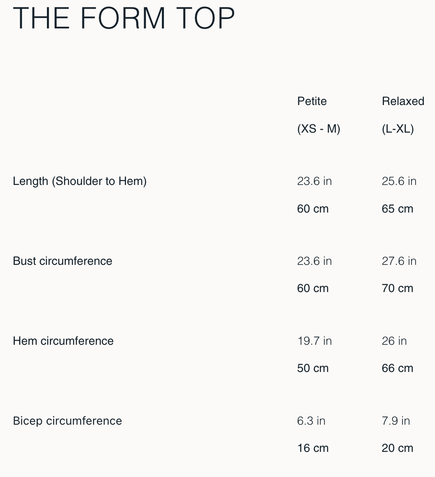Select the Relaxed bust value 27.6 in
Screen dimensions: 435x477
point(399,261)
